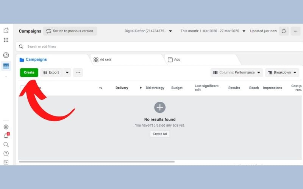Tick the select-all checkbox in table header

coord(23,88)
